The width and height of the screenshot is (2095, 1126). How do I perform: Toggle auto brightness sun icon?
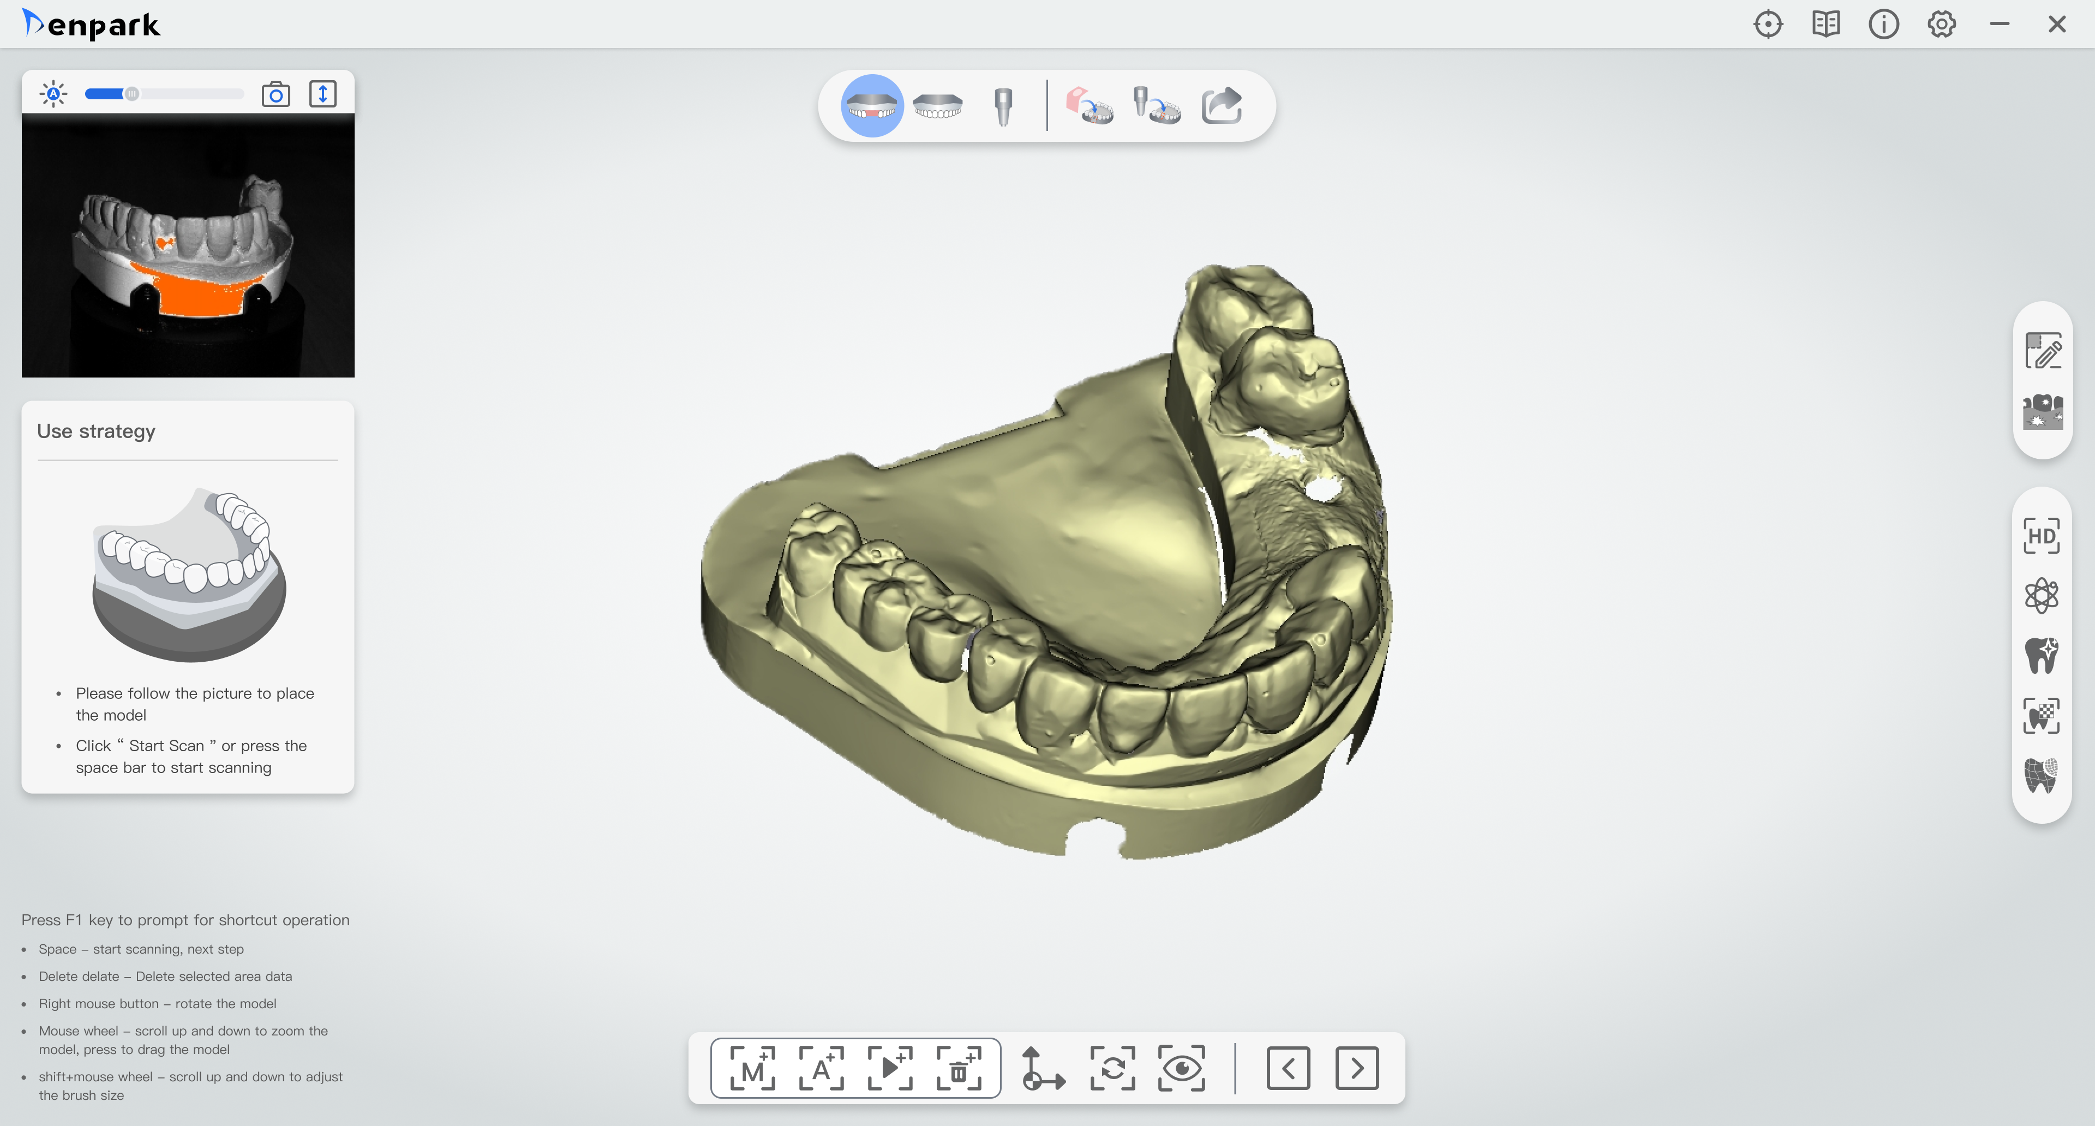point(53,94)
